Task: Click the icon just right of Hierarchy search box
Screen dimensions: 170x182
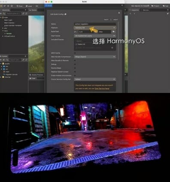Action: point(23,13)
